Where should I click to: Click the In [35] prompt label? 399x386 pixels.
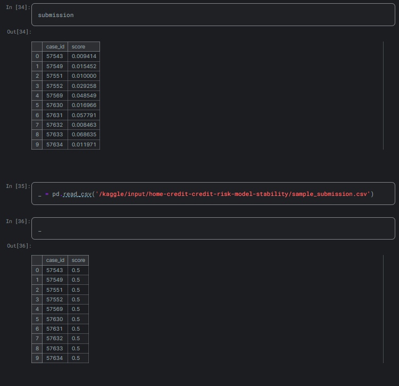[18, 186]
